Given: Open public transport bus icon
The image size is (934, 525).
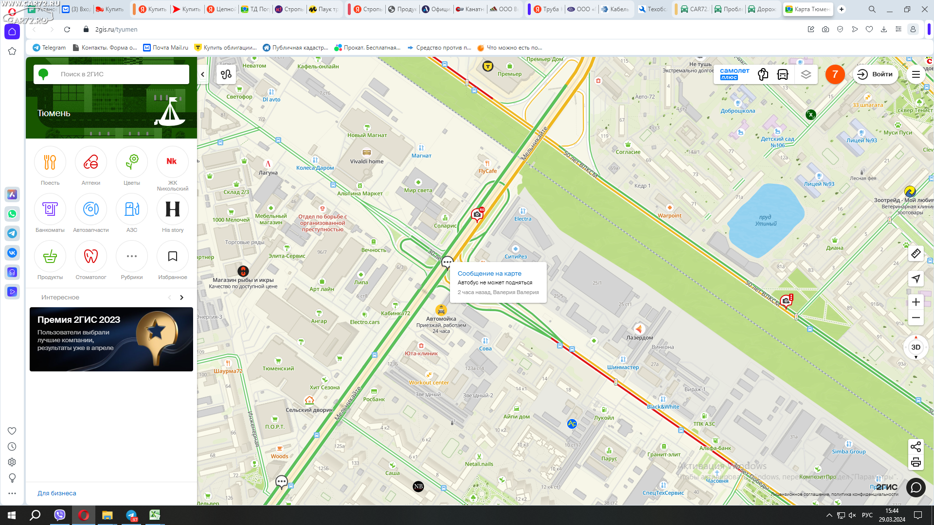Looking at the screenshot, I should pyautogui.click(x=783, y=74).
